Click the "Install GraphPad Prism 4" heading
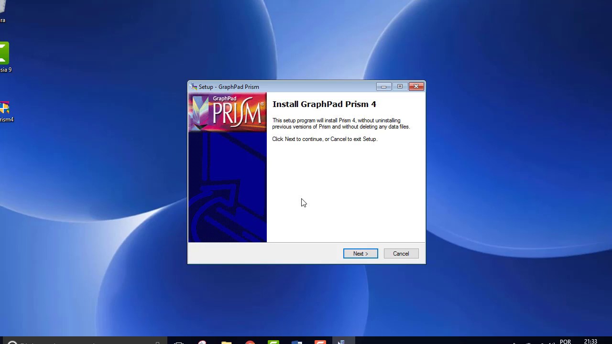This screenshot has width=612, height=344. point(324,104)
